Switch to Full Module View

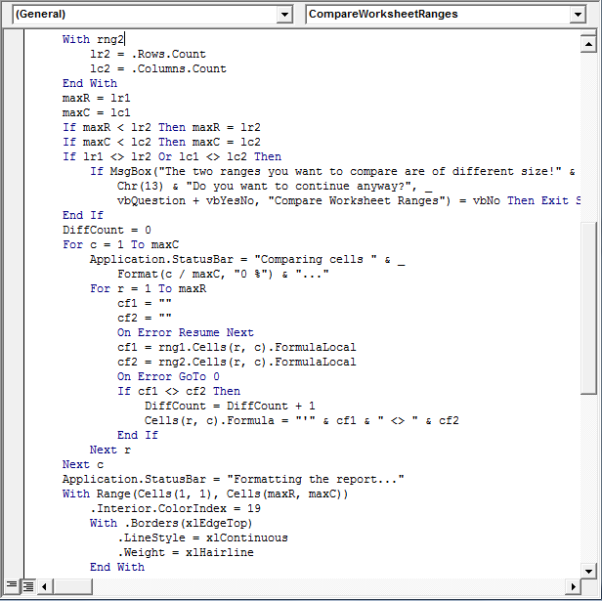pyautogui.click(x=28, y=585)
